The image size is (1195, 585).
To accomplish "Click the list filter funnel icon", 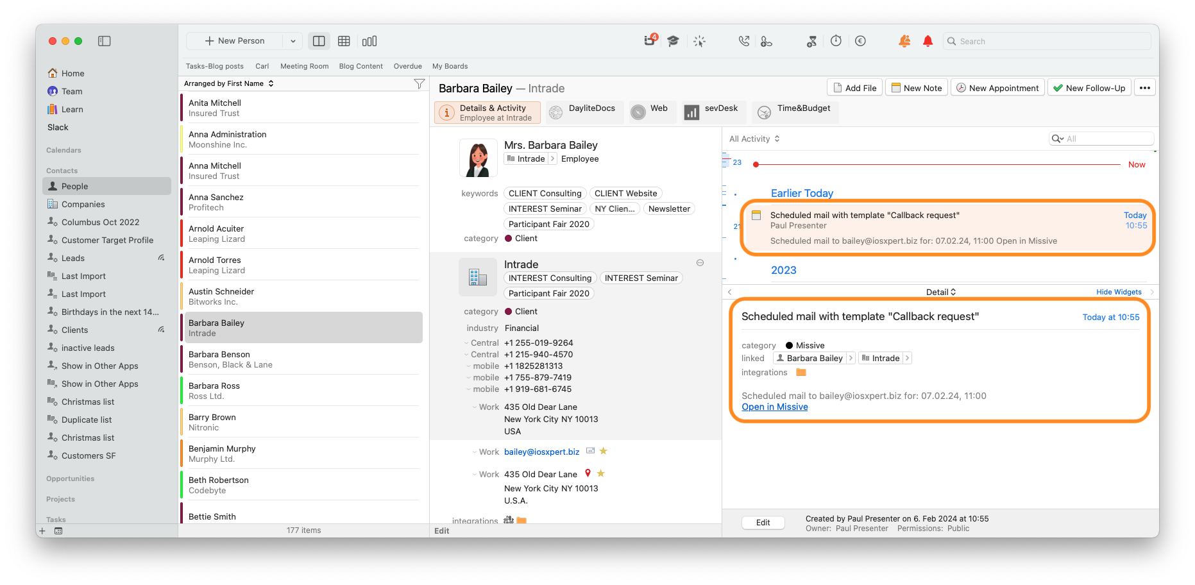I will tap(419, 83).
